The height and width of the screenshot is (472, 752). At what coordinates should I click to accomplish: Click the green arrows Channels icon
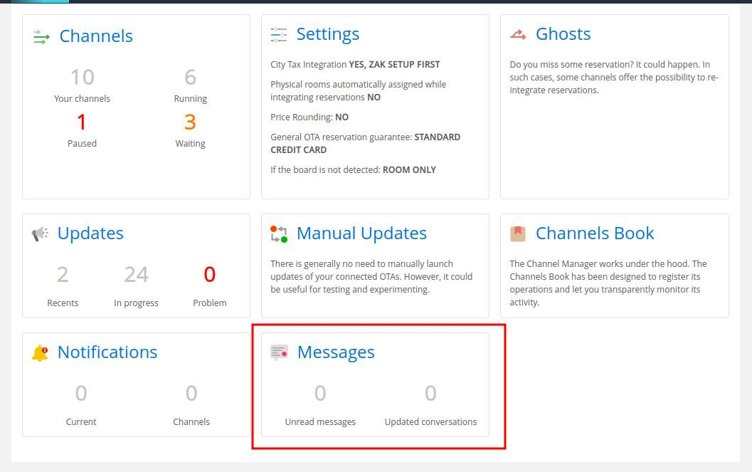[41, 37]
